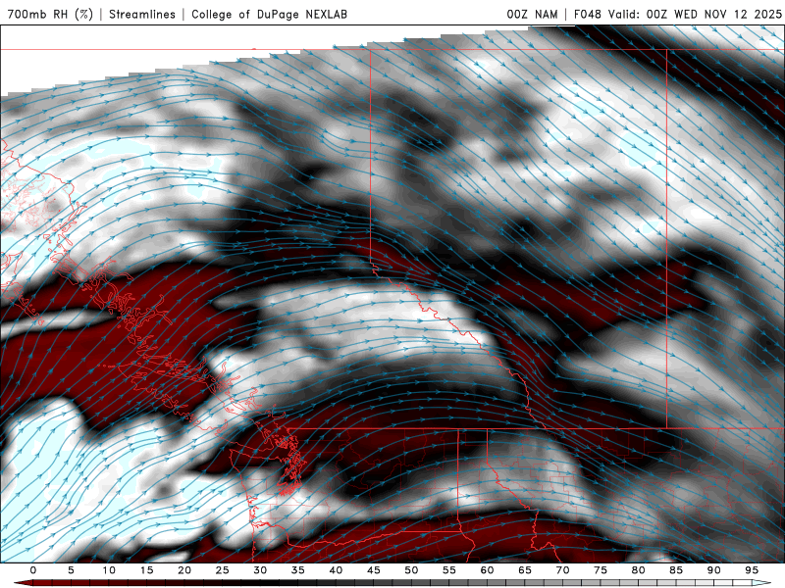Choose the "75" RH legend label
The height and width of the screenshot is (588, 785).
pos(601,570)
